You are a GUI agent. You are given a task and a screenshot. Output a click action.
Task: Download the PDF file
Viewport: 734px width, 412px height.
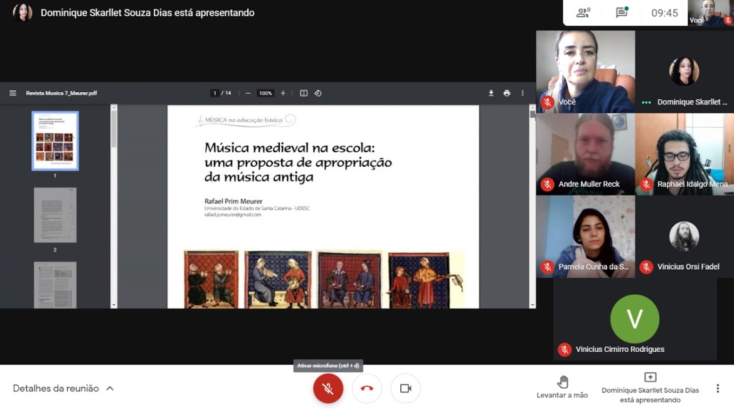(491, 93)
